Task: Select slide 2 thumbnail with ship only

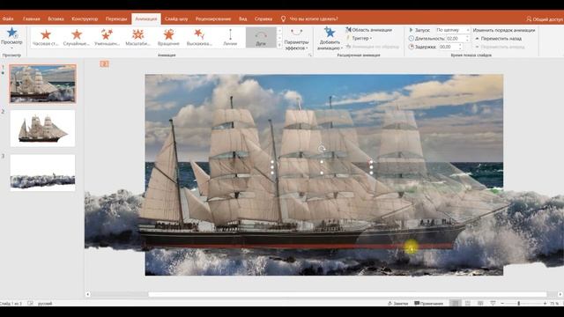Action: coord(43,129)
